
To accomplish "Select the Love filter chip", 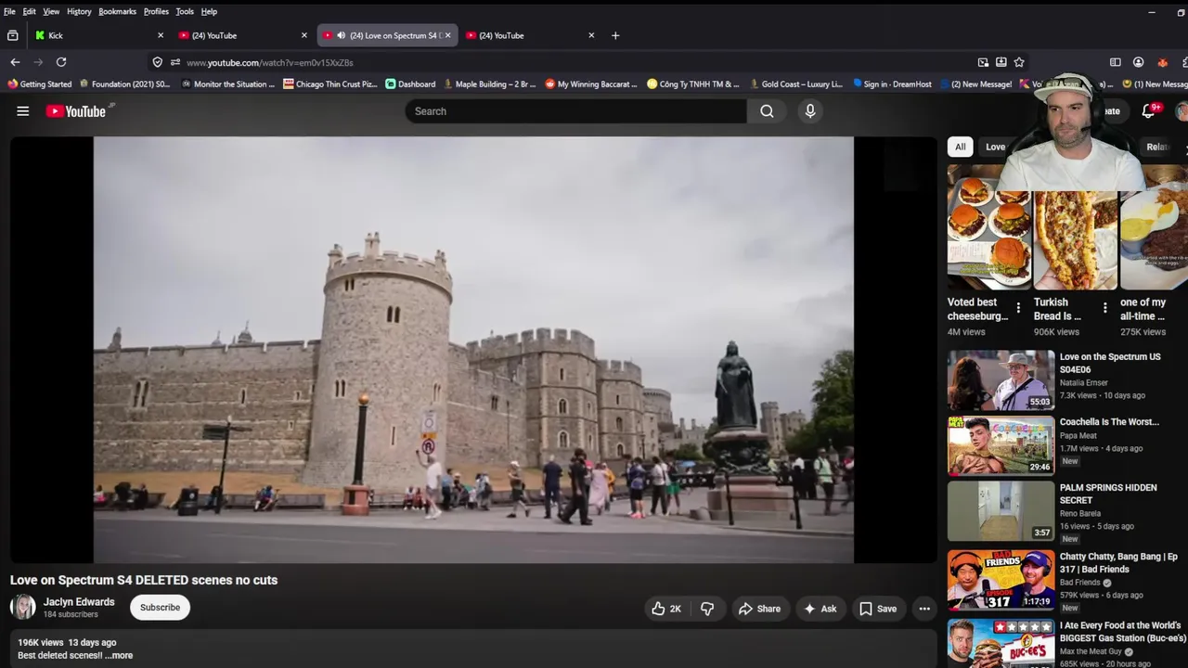I will coord(995,147).
